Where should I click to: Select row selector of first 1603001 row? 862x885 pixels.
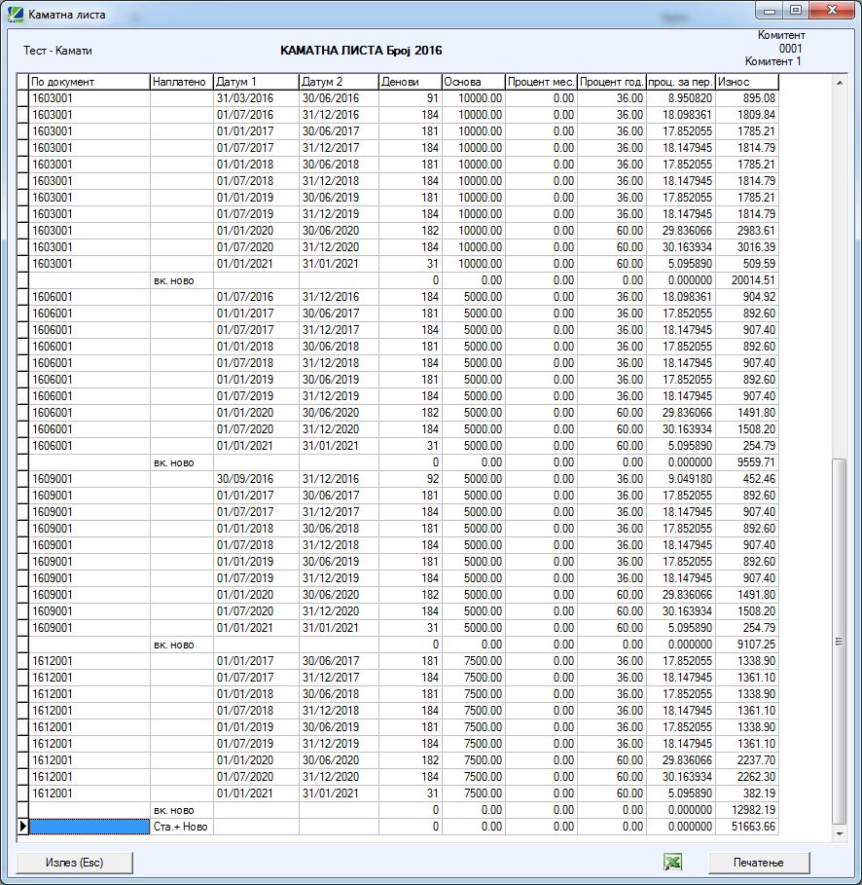22,98
